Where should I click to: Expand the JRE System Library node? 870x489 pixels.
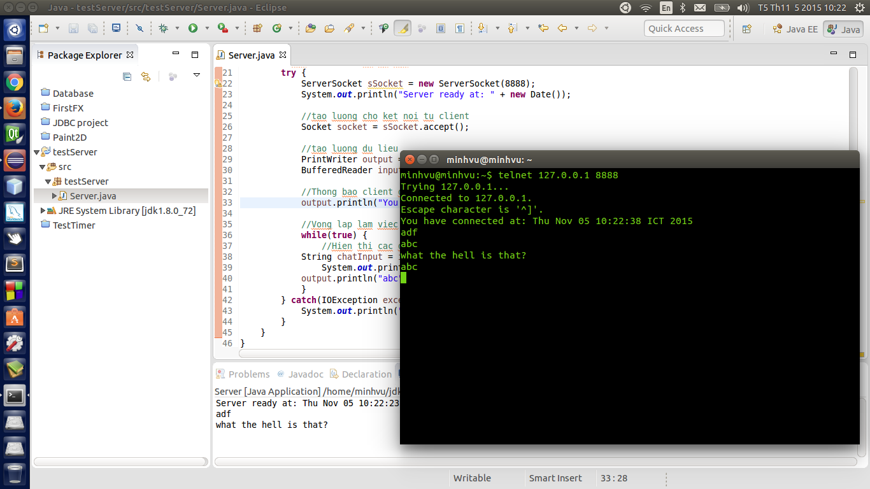point(43,211)
